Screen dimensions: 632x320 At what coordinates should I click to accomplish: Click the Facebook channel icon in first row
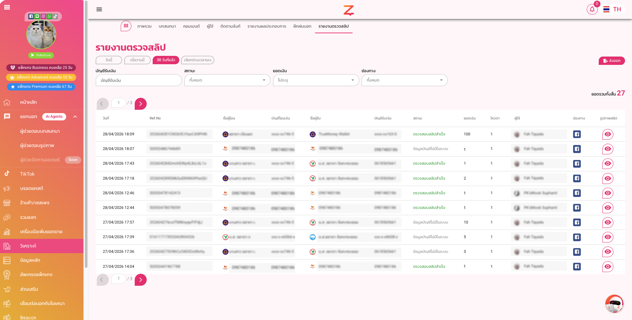pos(577,134)
